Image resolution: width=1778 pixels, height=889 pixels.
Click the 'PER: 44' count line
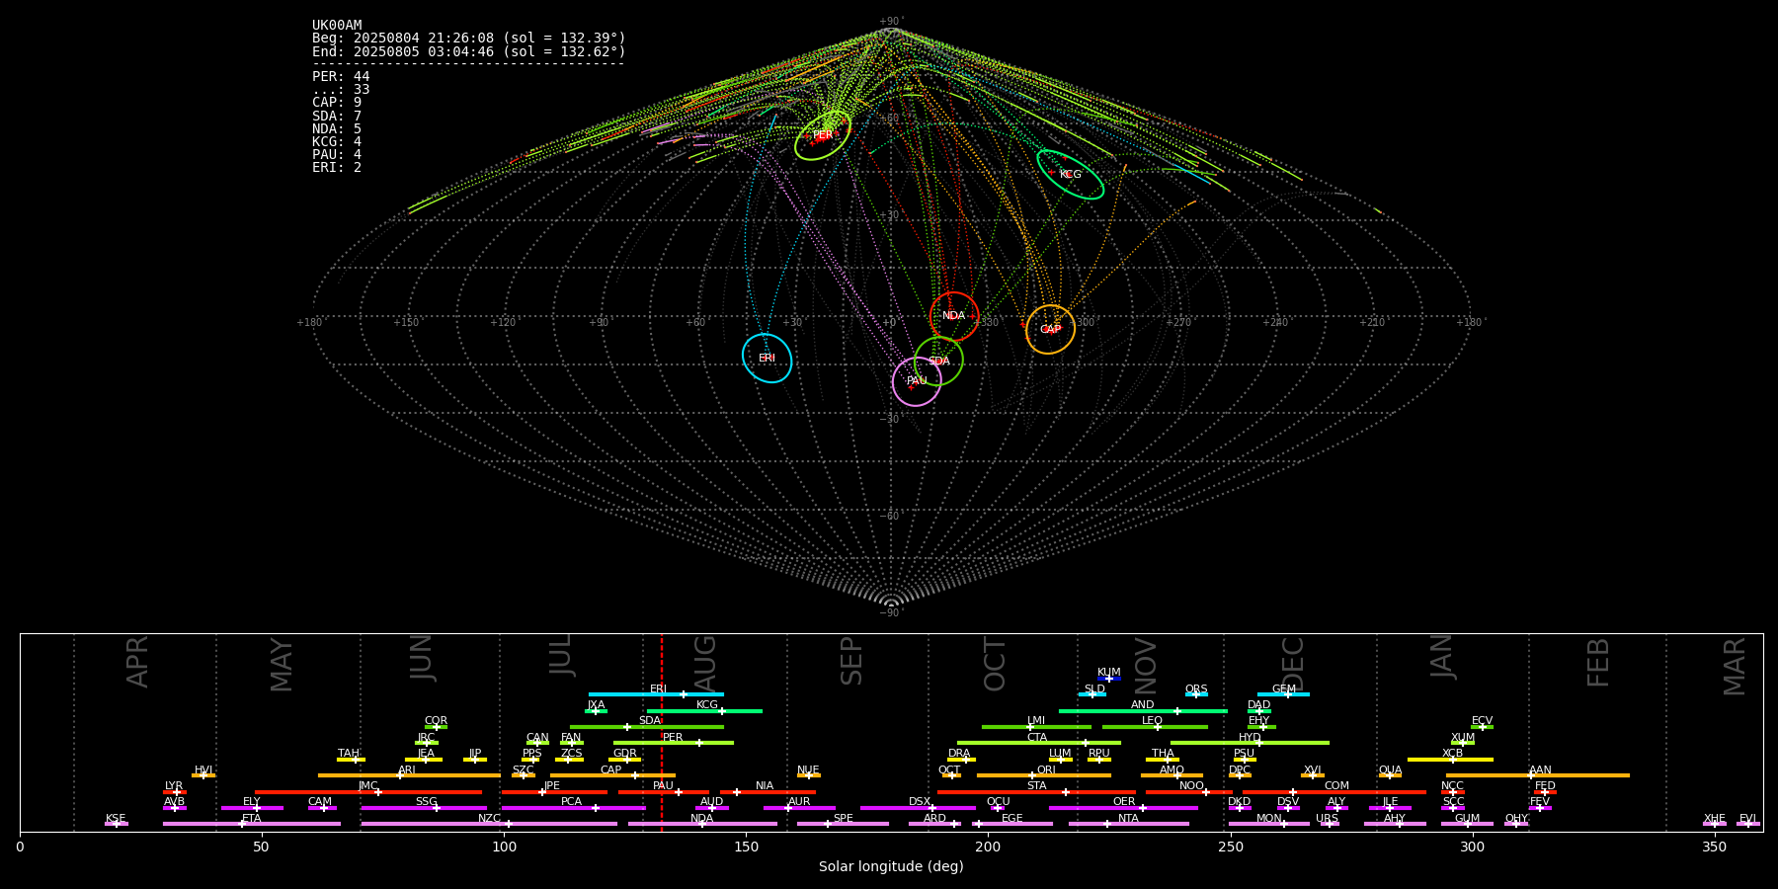(341, 76)
